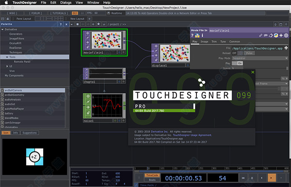Open the Edit menu
The height and width of the screenshot is (187, 291).
pyautogui.click(x=53, y=2)
